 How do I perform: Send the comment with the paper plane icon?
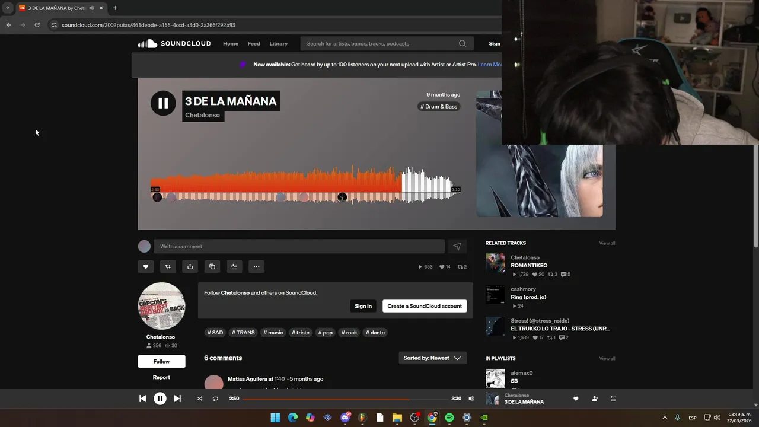(457, 247)
